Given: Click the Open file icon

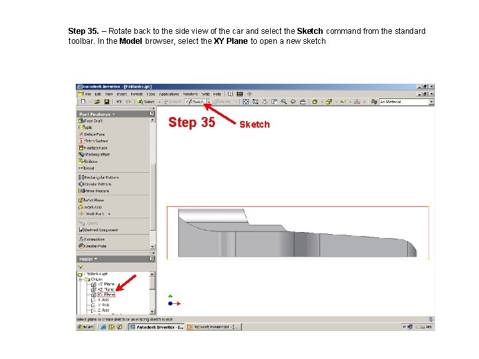Looking at the screenshot, I should tap(97, 102).
